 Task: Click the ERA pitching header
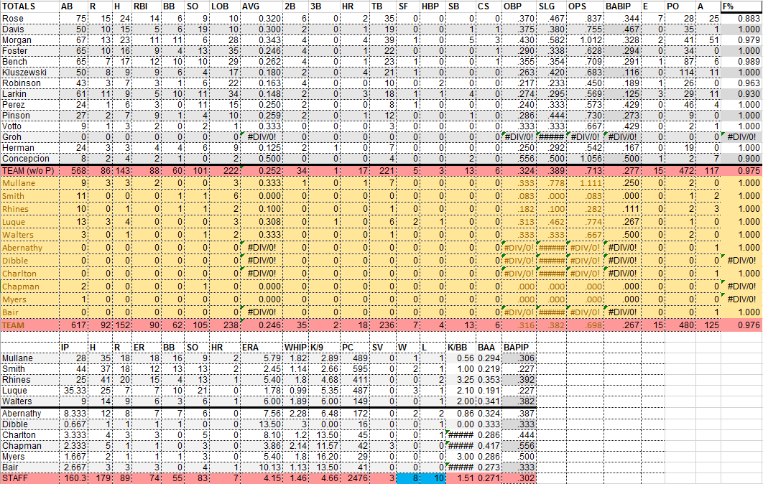pos(262,348)
